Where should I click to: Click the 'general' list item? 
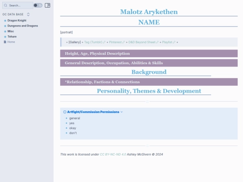point(75,118)
